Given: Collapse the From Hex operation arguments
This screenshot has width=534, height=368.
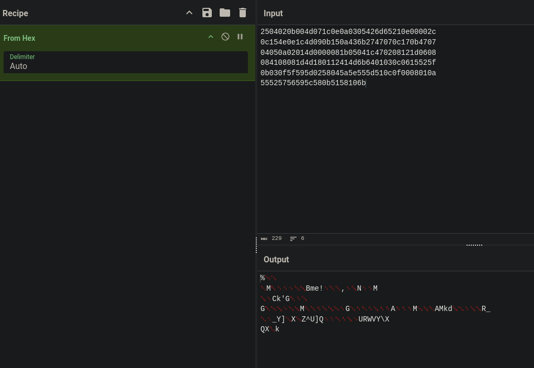Looking at the screenshot, I should coord(211,37).
